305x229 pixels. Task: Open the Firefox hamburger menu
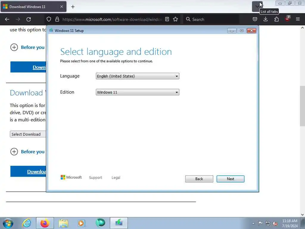(298, 19)
